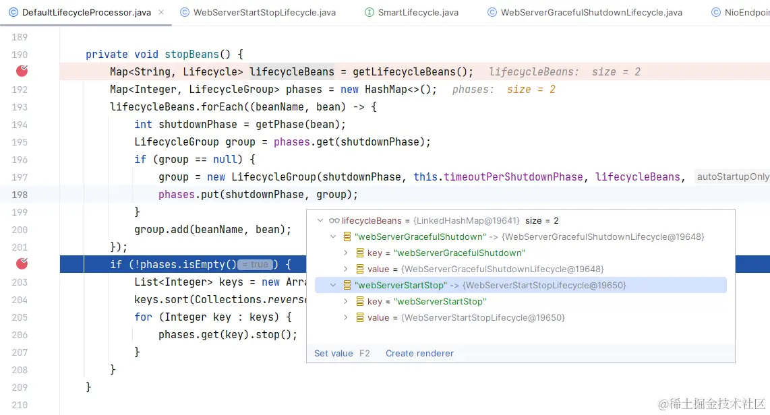Click field icon of value @19650 row
This screenshot has height=415, width=770.
click(x=360, y=318)
